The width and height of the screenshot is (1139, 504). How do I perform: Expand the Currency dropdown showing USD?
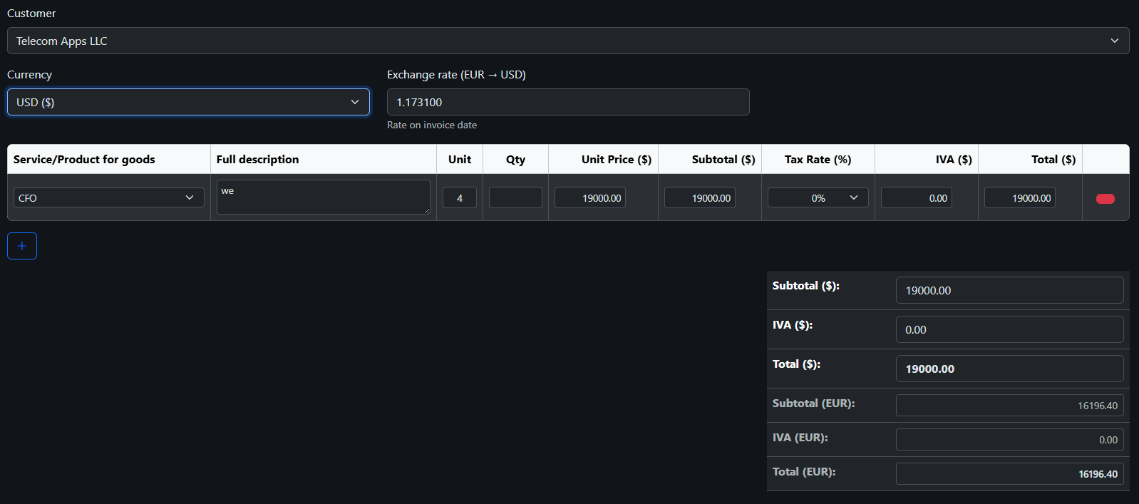188,102
